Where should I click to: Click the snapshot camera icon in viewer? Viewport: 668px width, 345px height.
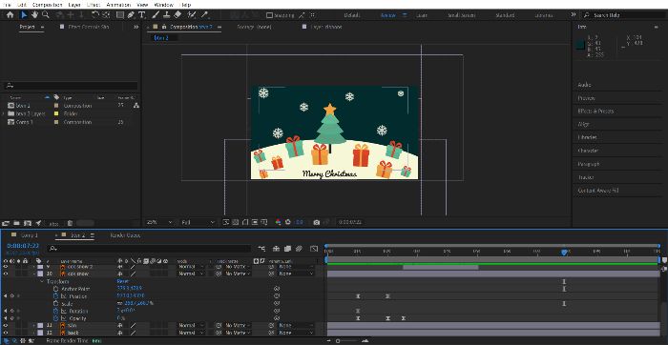tap(316, 222)
